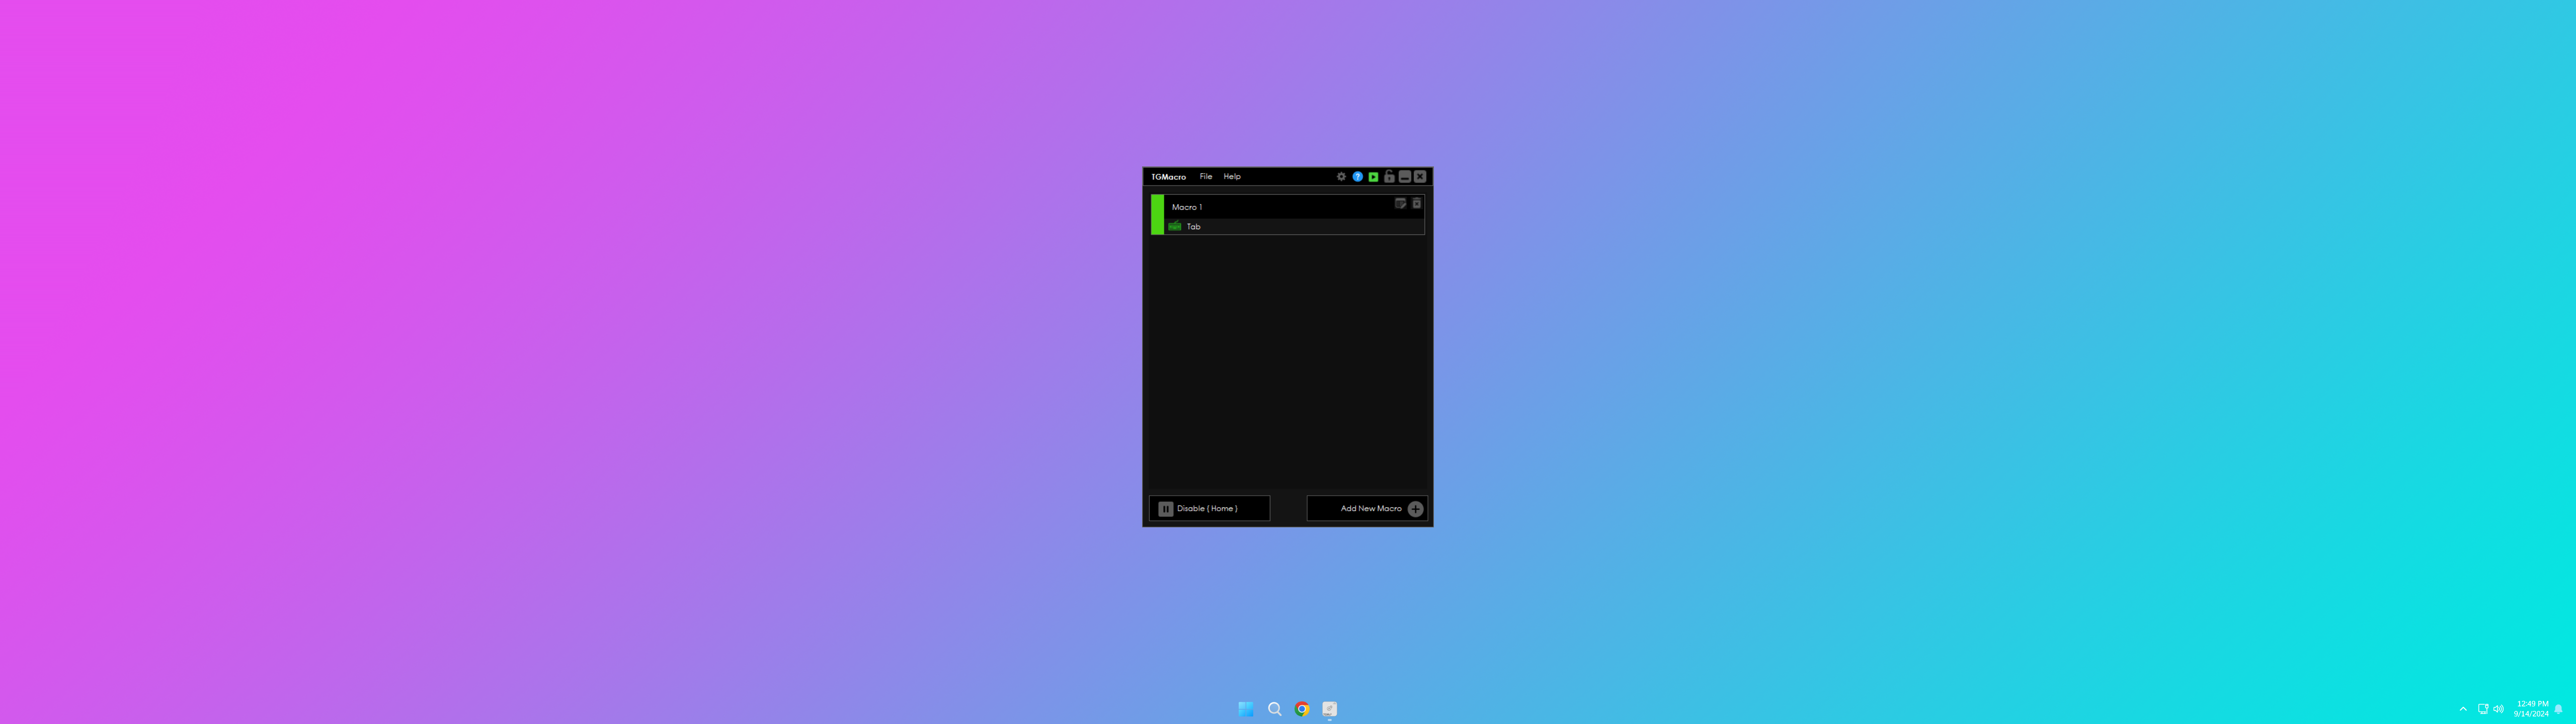Minimize the TGMacro window
The width and height of the screenshot is (2576, 724).
(x=1404, y=177)
